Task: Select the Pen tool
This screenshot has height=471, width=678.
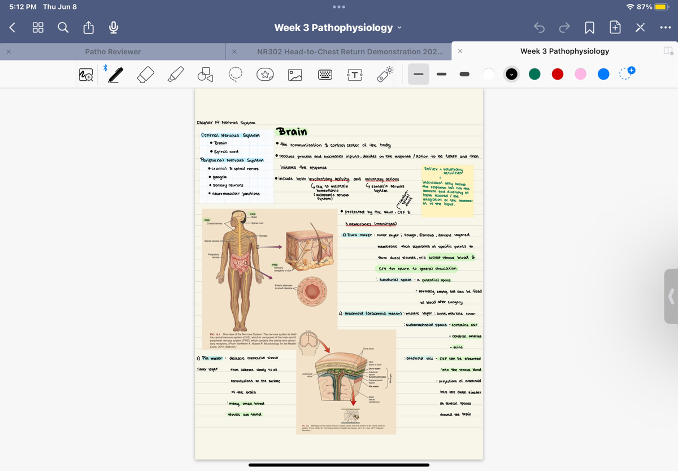Action: (x=116, y=75)
